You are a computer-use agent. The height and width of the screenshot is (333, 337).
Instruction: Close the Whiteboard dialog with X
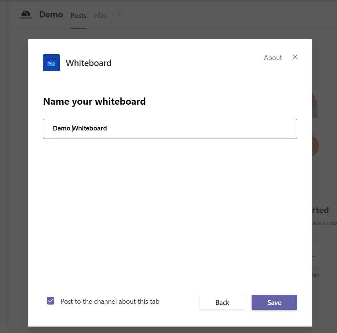click(x=295, y=57)
